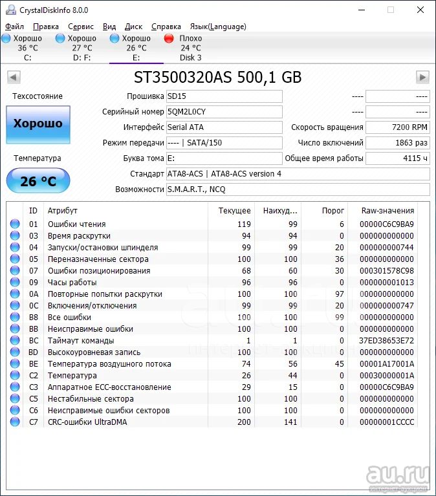
Task: Select raw value 37ED38653E72
Action: pyautogui.click(x=386, y=341)
